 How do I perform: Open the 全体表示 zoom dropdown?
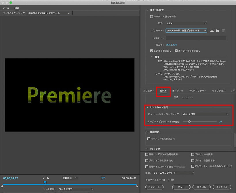(x=70, y=178)
